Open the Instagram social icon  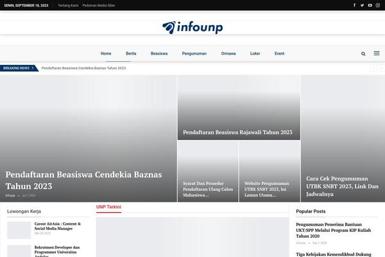click(x=378, y=5)
